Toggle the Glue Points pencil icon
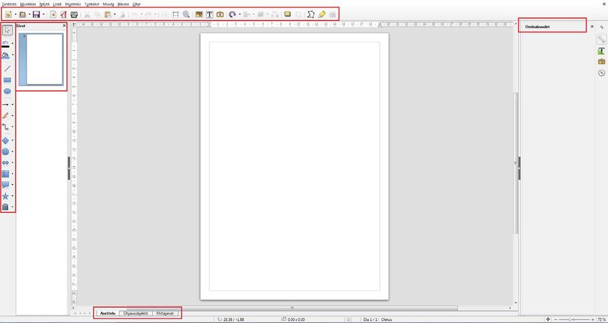Screen dimensions: 608x323 coord(322,14)
